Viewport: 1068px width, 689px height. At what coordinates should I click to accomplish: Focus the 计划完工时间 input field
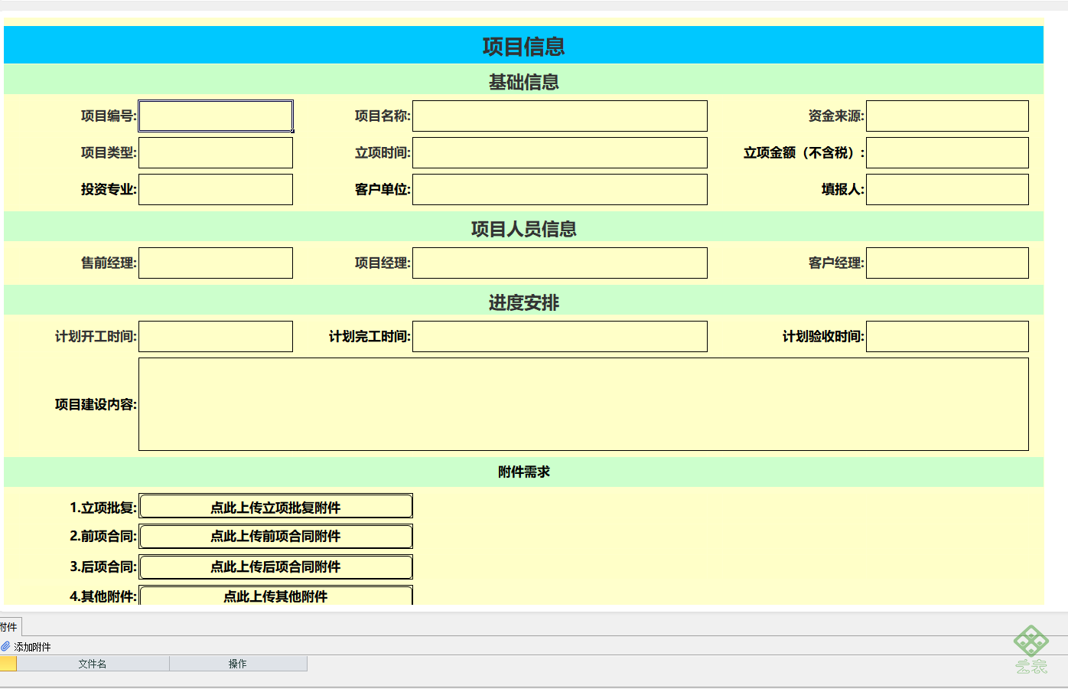(560, 336)
